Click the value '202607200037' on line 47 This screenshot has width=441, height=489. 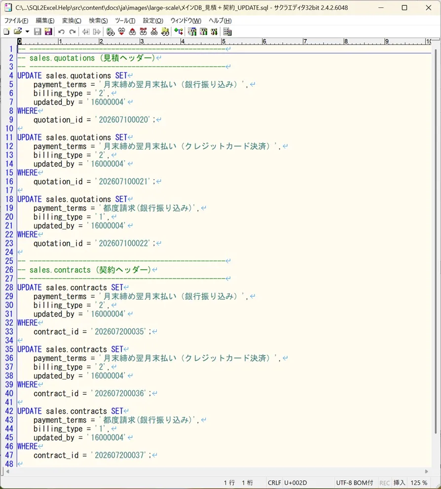(119, 455)
